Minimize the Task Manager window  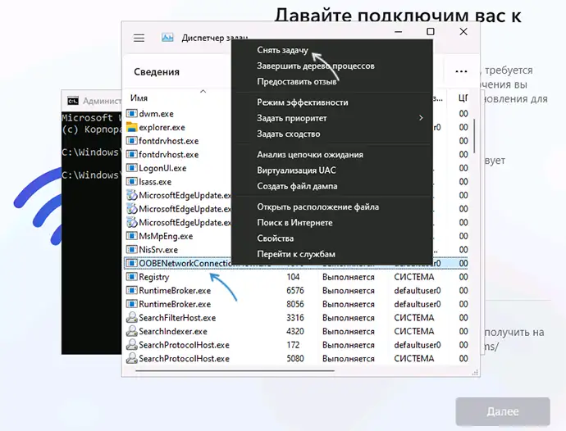tap(399, 32)
